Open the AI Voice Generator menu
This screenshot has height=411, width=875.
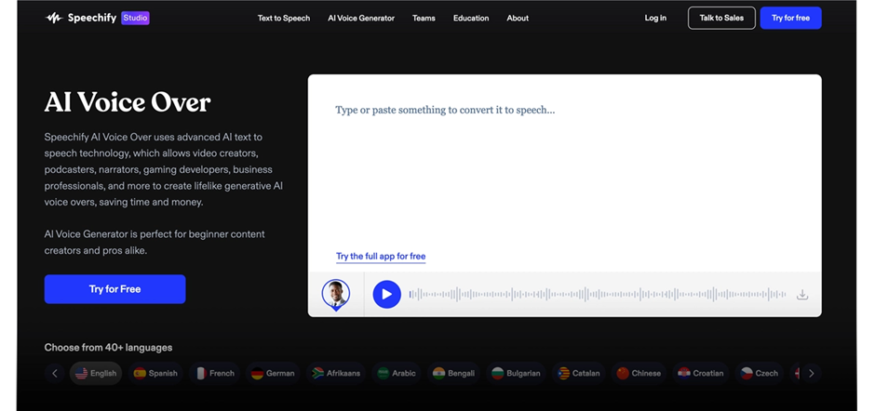(361, 18)
